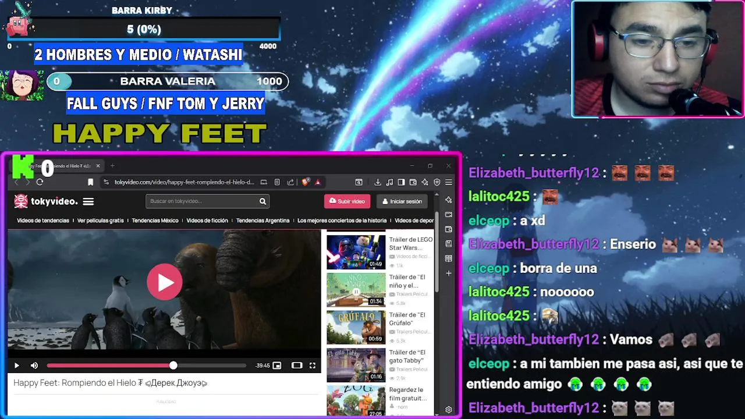Click the Tráiler de "El Grúfalo" title
This screenshot has height=419, width=745.
[x=407, y=318]
